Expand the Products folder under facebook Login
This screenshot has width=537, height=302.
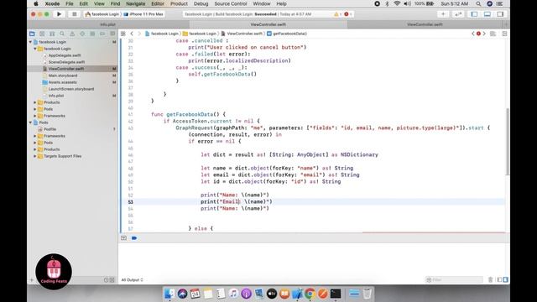(35, 102)
